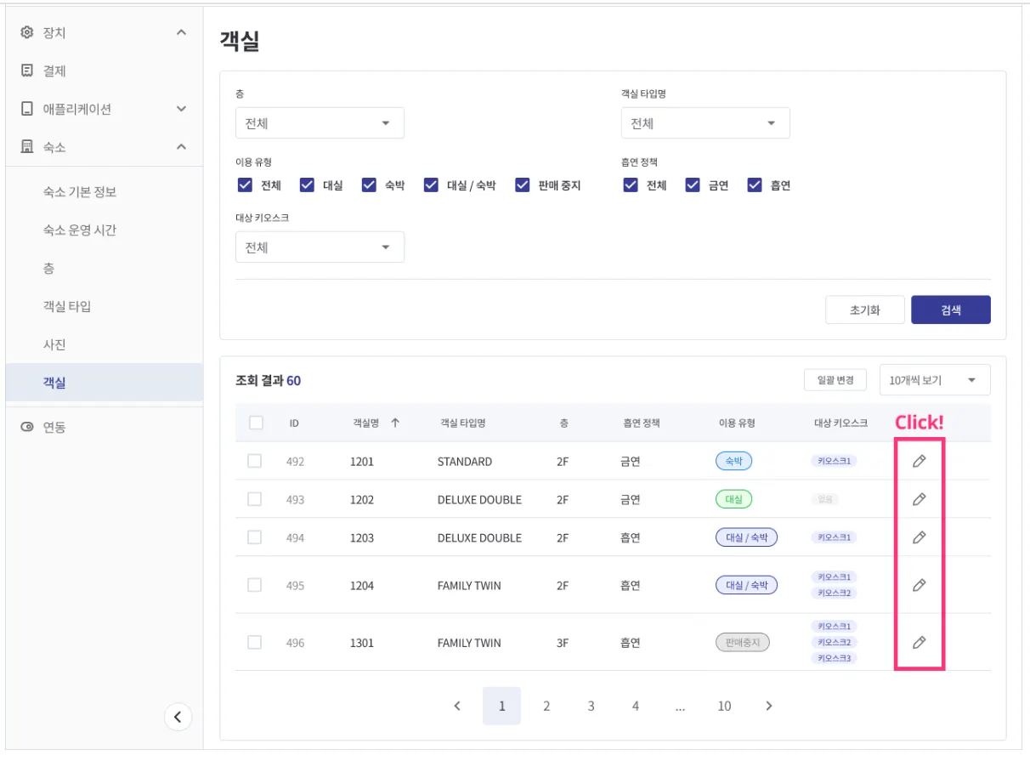Uncheck the 판매 중지 checkbox
Viewport: 1030px width, 761px height.
coord(523,185)
